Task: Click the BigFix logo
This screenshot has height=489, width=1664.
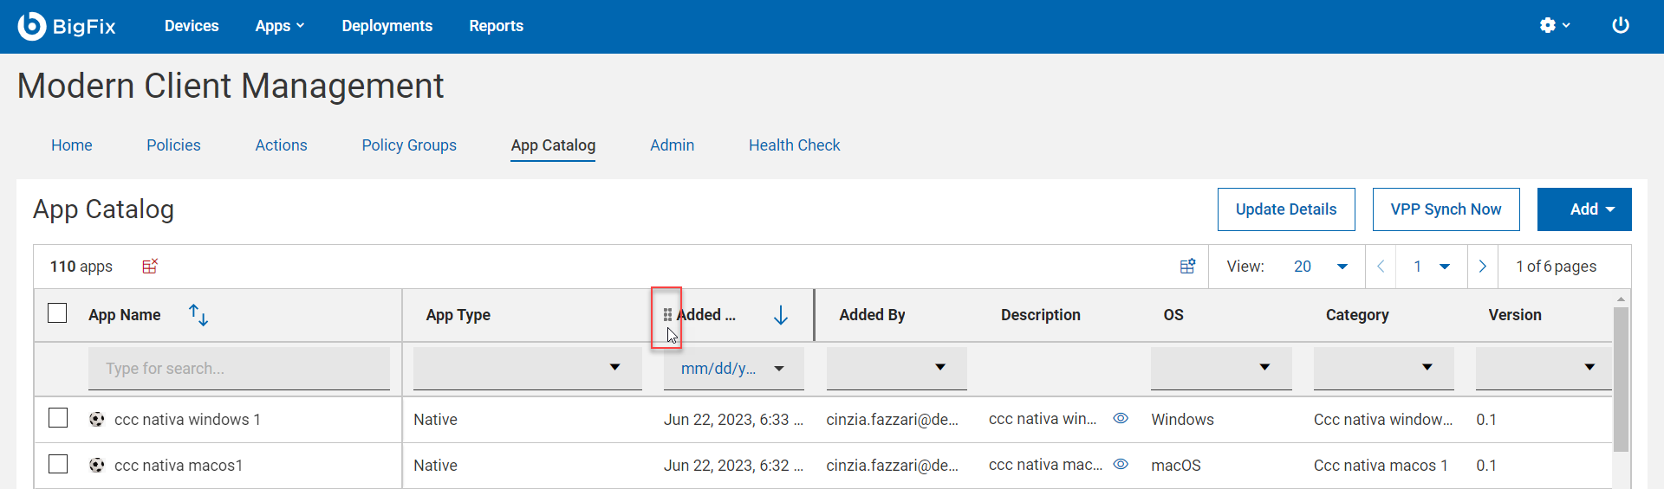Action: coord(67,26)
